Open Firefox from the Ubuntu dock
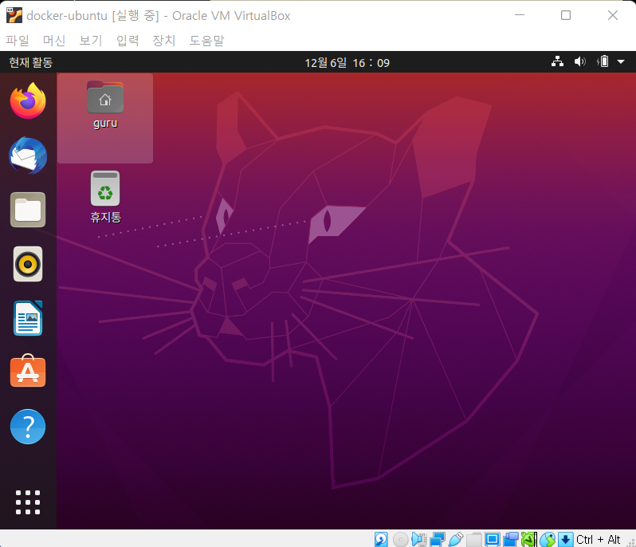This screenshot has width=636, height=547. point(28,100)
